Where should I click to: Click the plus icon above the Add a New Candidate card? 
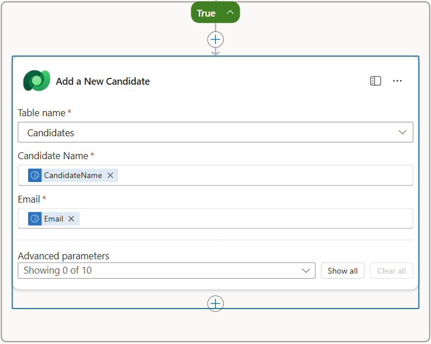(x=215, y=39)
